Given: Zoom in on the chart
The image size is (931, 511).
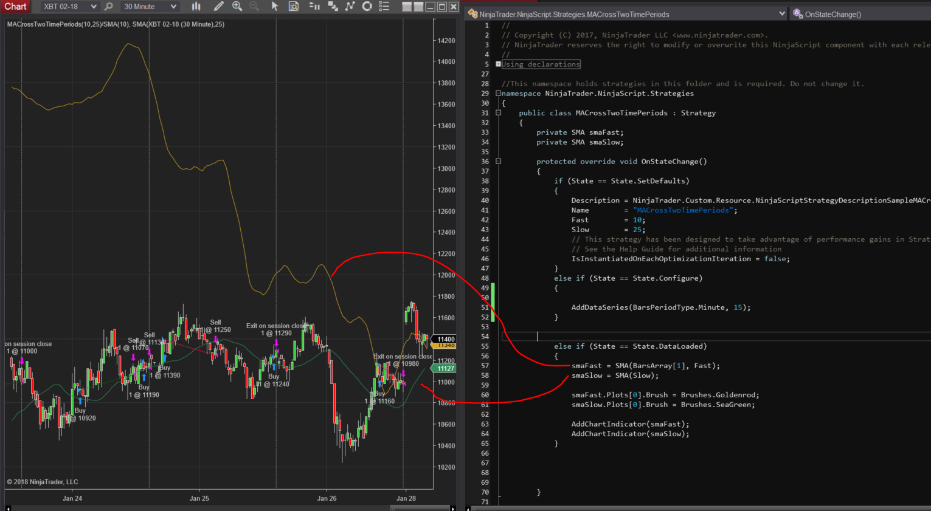Looking at the screenshot, I should (237, 7).
